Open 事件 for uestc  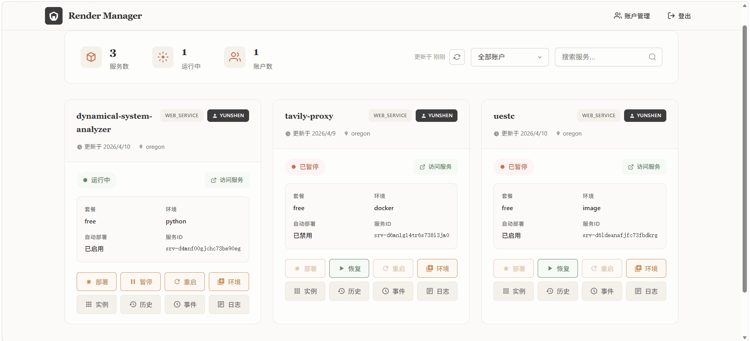click(x=602, y=291)
